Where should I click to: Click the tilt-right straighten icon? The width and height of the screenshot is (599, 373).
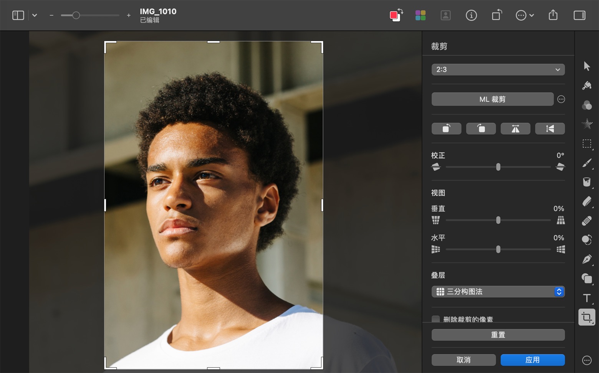coord(561,167)
